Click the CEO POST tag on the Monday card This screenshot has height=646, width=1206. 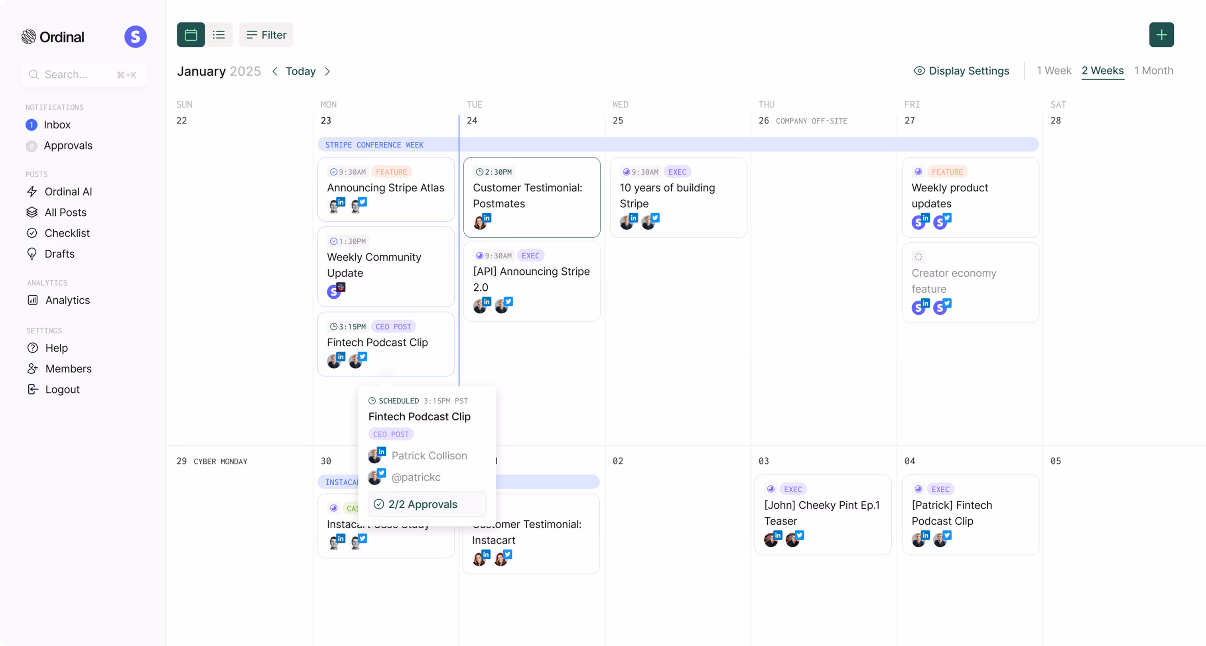[393, 327]
